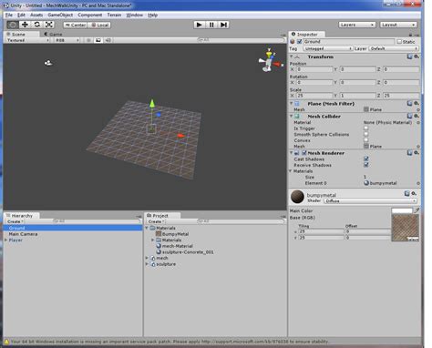Collapse the Materials list foldout
This screenshot has width=432, height=348.
click(x=291, y=171)
